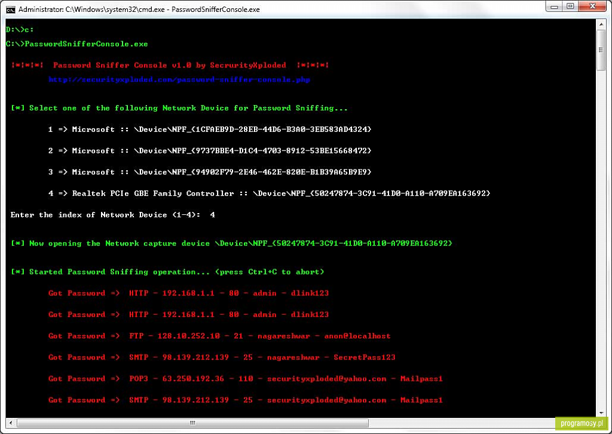The width and height of the screenshot is (612, 434).
Task: Click the 'C:\>PasswordSnifferConsole.exe' command line
Action: [77, 44]
